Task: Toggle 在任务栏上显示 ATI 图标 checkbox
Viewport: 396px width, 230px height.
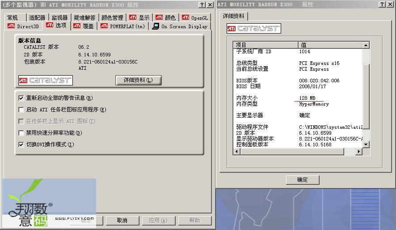Action: 21,121
